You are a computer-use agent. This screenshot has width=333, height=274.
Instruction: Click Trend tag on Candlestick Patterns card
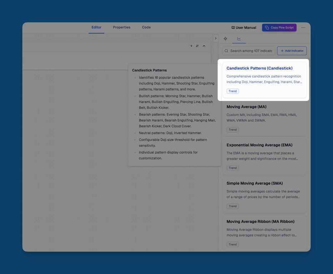pos(233,91)
